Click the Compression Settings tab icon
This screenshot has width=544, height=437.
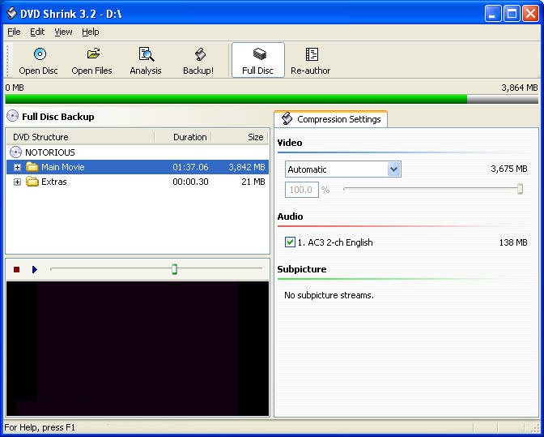[287, 118]
